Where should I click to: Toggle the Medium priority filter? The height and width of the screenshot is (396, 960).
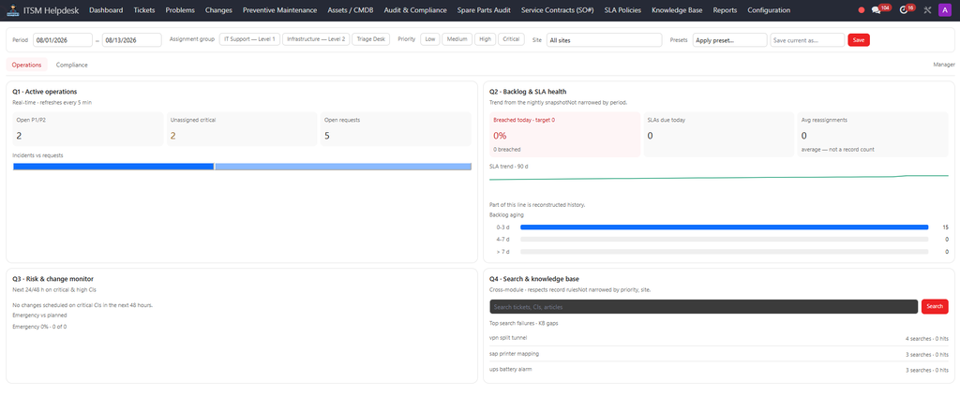pos(457,39)
